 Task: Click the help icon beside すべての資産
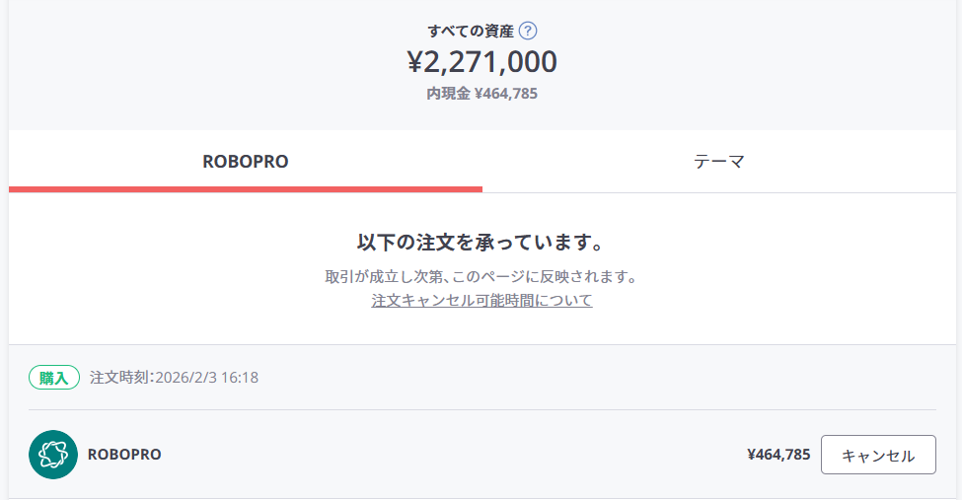528,31
